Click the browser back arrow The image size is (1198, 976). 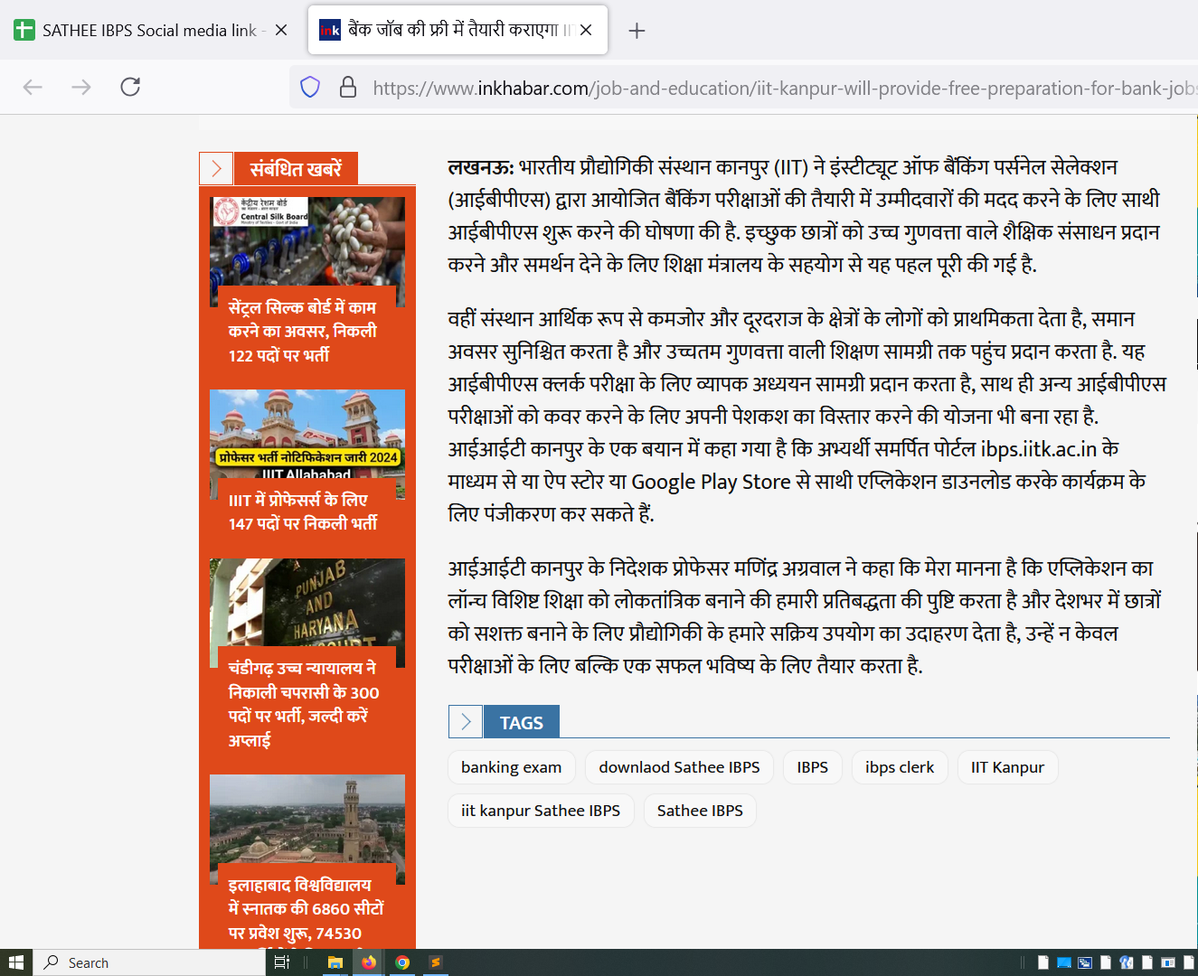click(x=33, y=87)
